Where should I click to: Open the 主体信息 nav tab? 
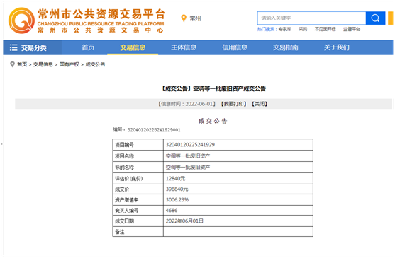tap(184, 47)
